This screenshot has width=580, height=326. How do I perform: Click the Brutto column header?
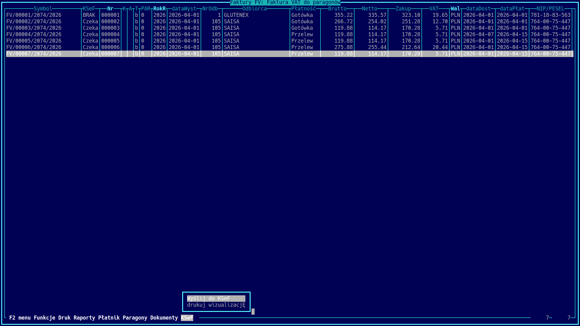pos(337,9)
